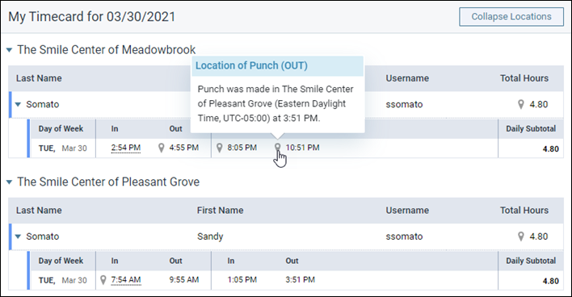Click the Collapse Locations button

pos(511,17)
